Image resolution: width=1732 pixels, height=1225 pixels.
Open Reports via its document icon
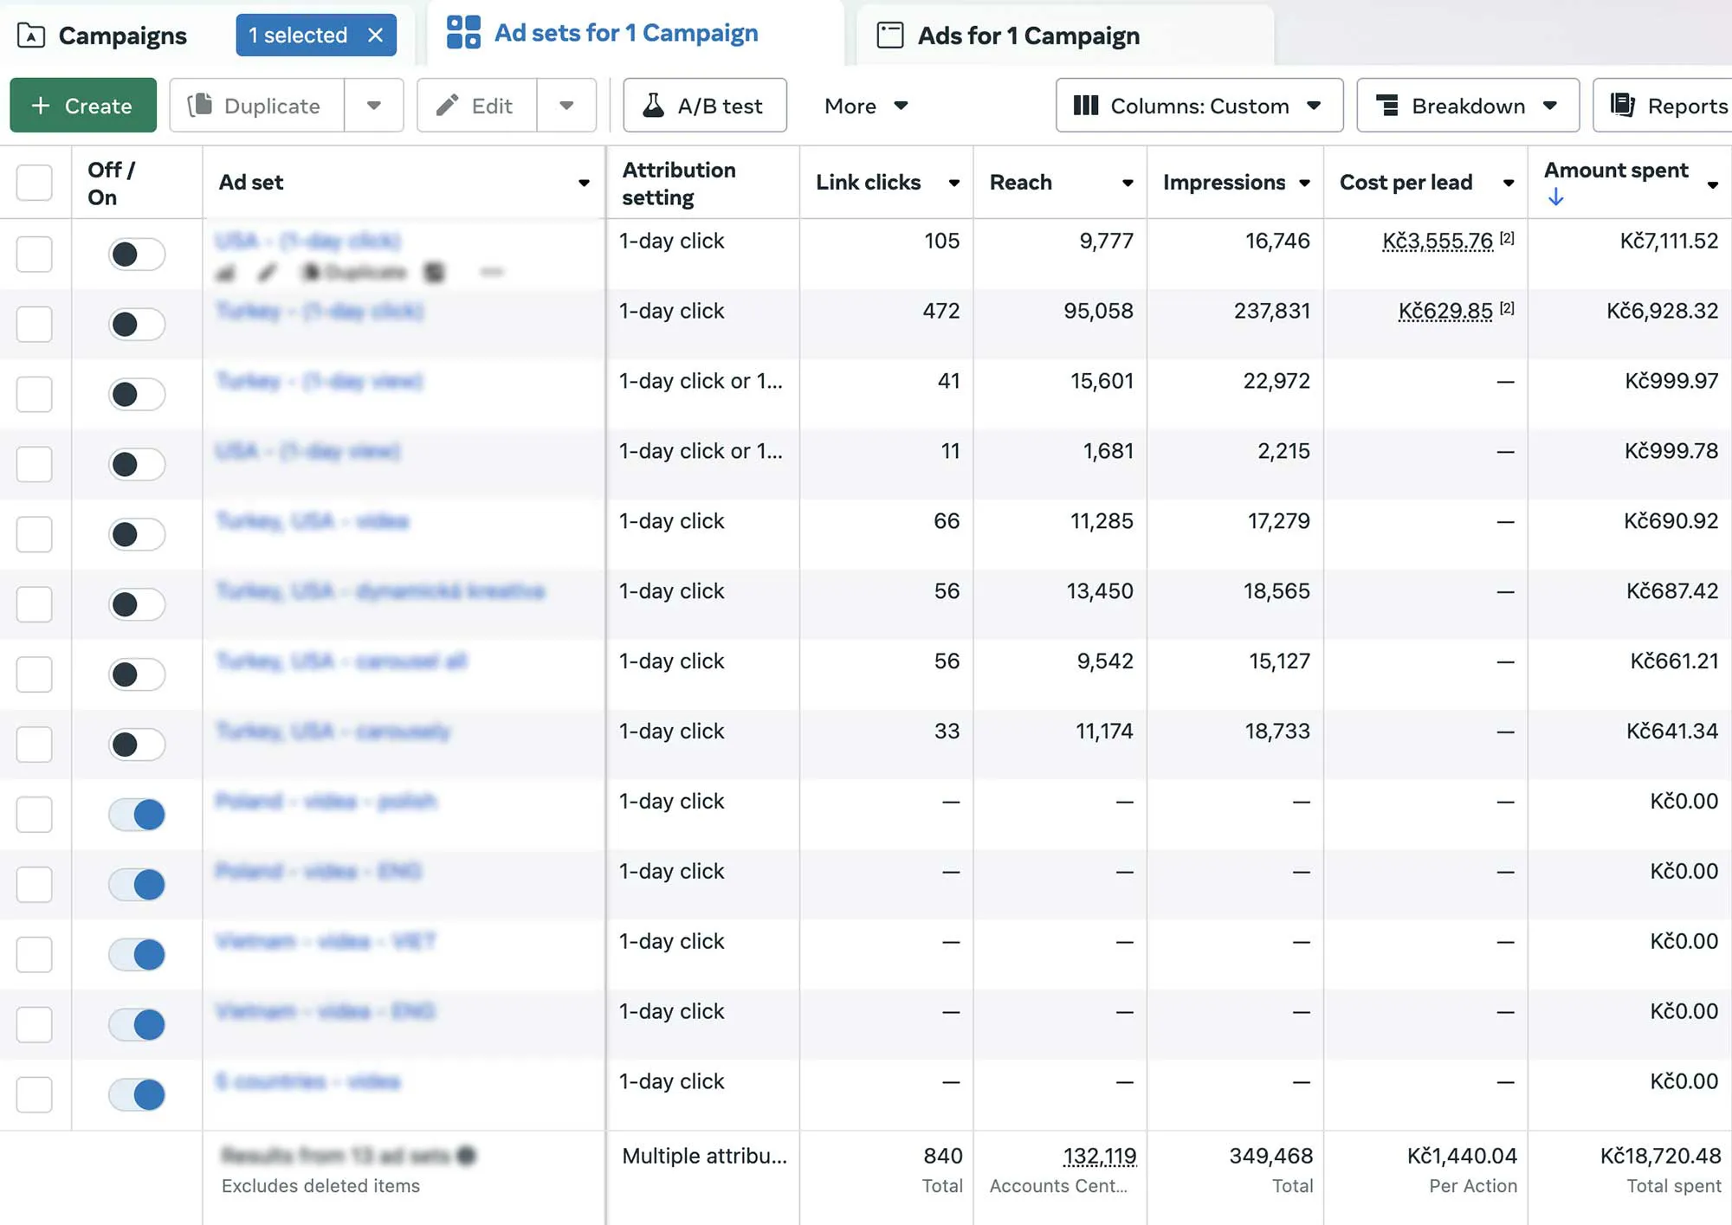click(x=1622, y=106)
